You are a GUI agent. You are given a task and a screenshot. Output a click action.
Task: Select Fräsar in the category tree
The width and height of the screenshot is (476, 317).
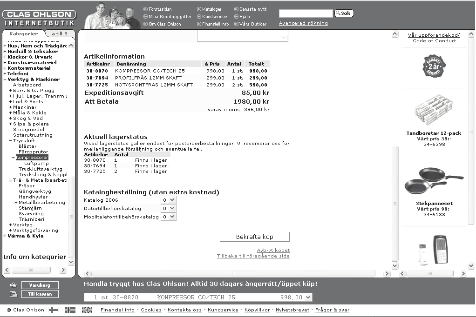27,186
